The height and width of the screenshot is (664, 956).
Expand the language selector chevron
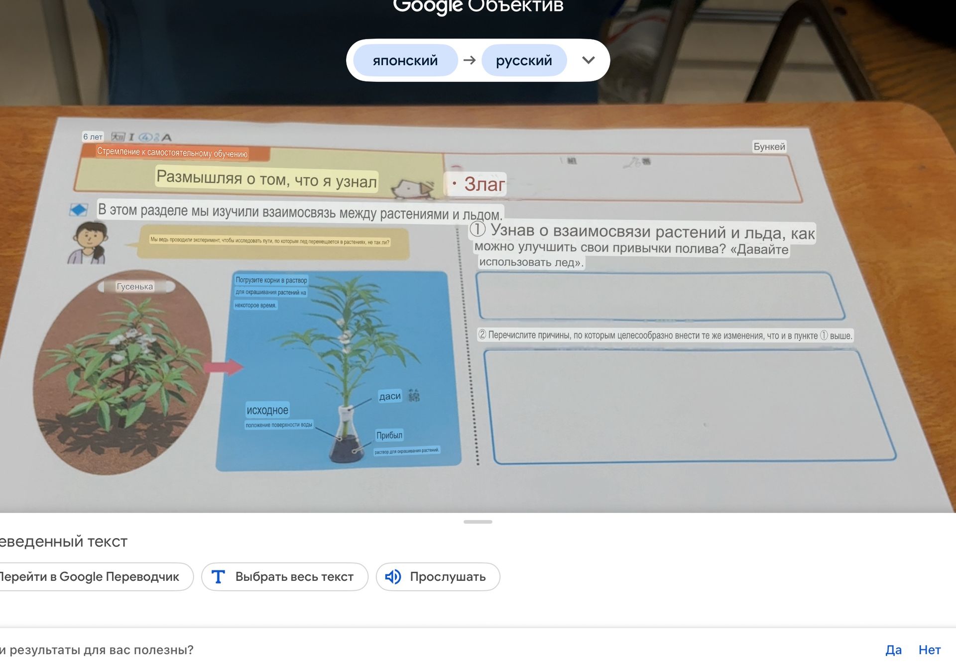589,60
